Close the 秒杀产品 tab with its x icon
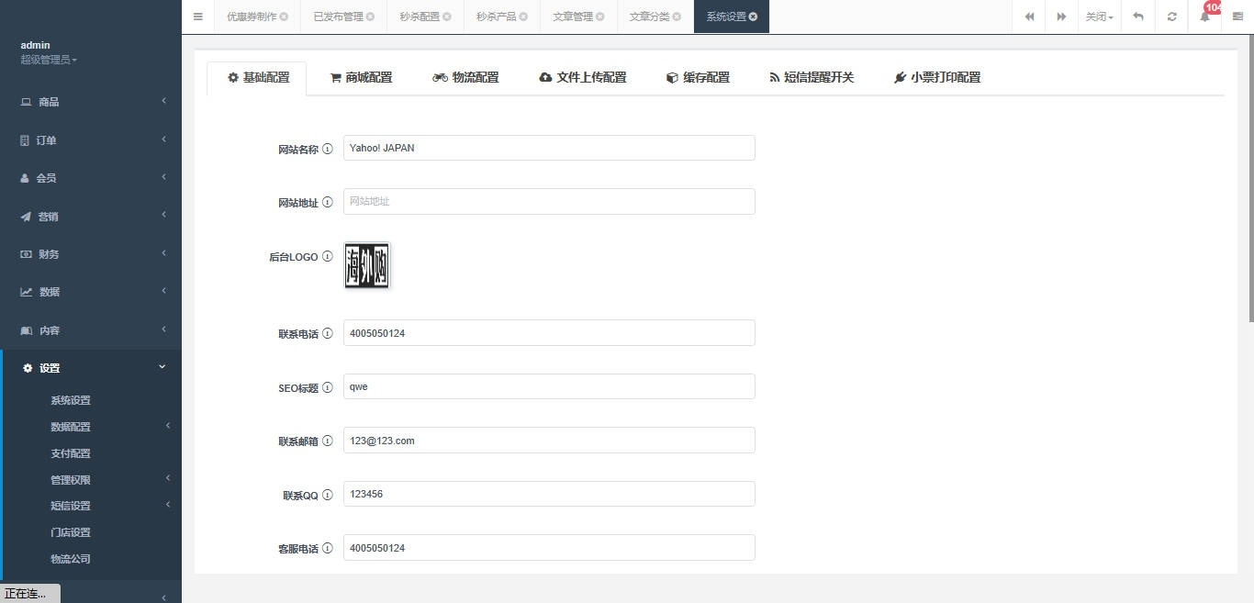The image size is (1254, 603). pyautogui.click(x=523, y=17)
